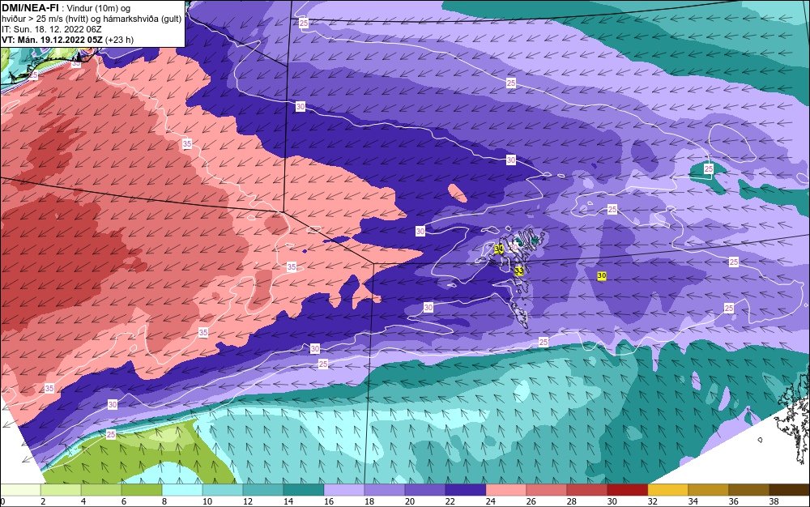Select the 8–10 m/s light cyan swatch

[182, 490]
